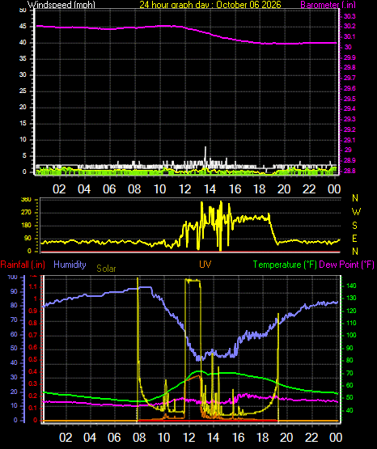Click the 110 value on green temperature axis
This screenshot has width=377, height=449.
351,324
